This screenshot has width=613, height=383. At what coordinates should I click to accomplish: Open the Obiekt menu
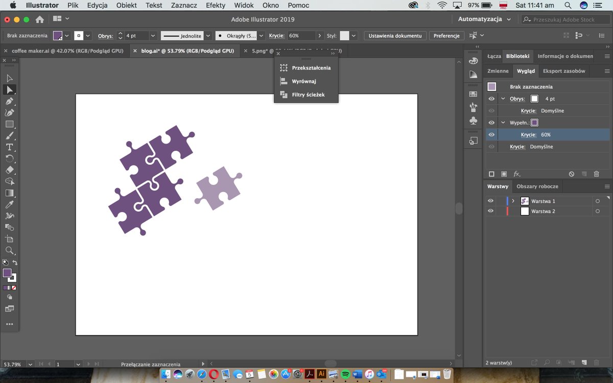pos(126,5)
